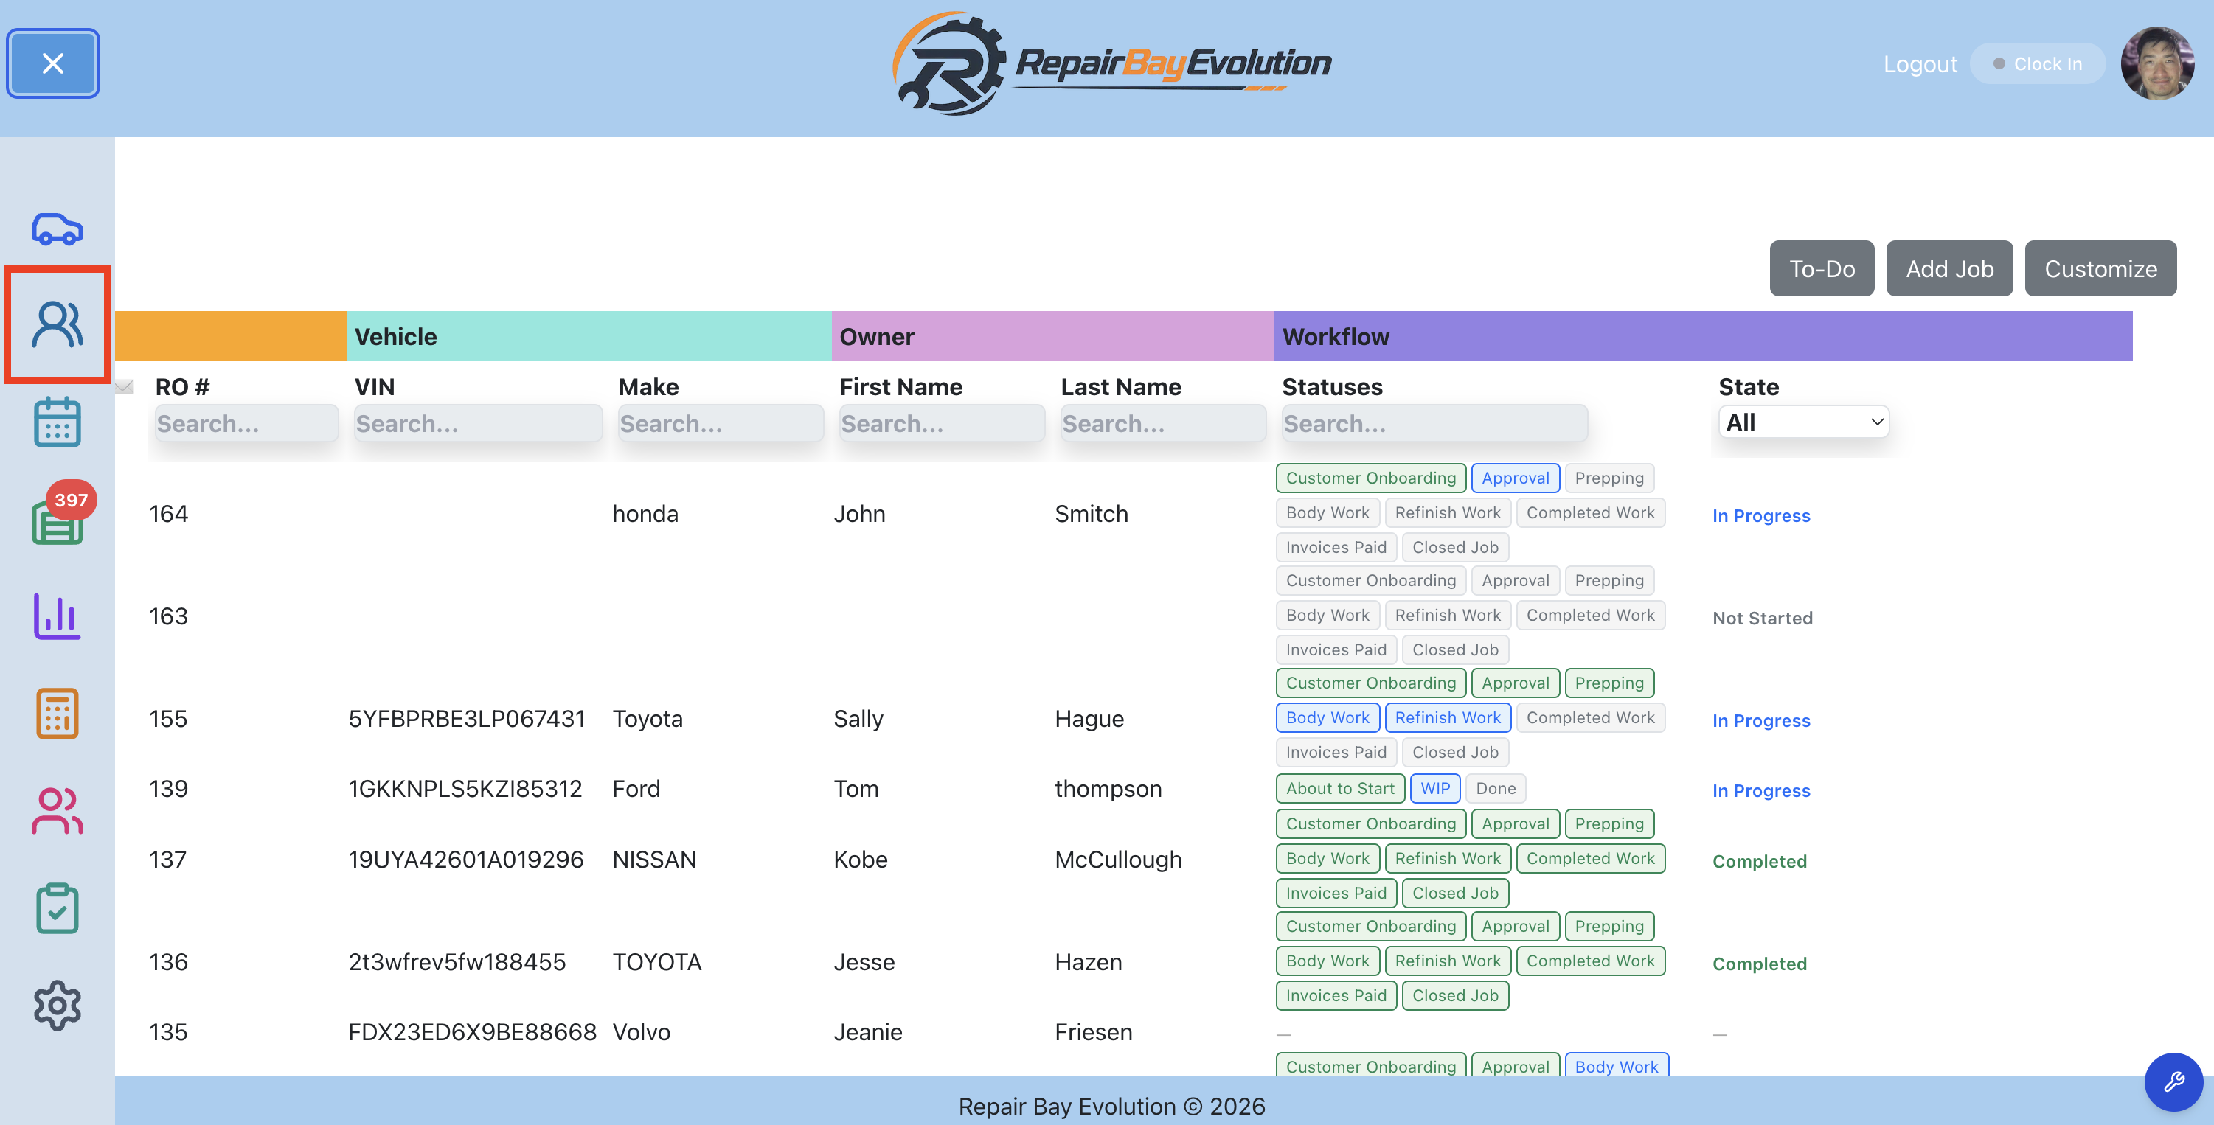Click the Workflow column group header

pos(1704,337)
